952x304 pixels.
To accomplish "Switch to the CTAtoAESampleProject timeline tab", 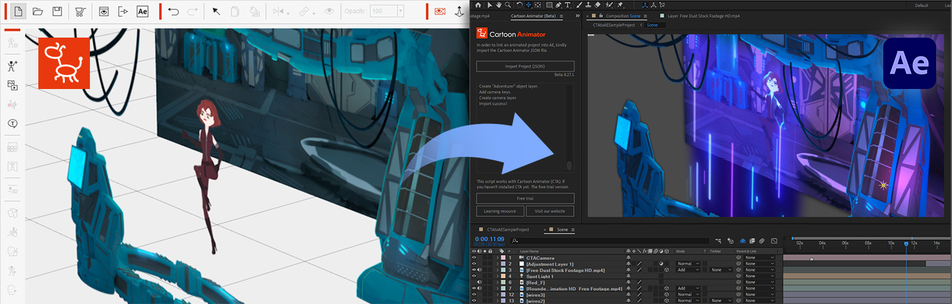I will [508, 229].
